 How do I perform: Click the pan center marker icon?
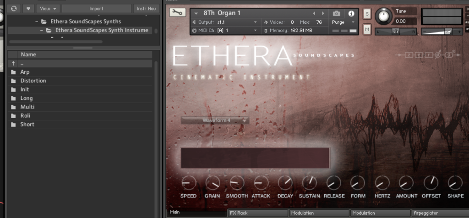[396, 32]
